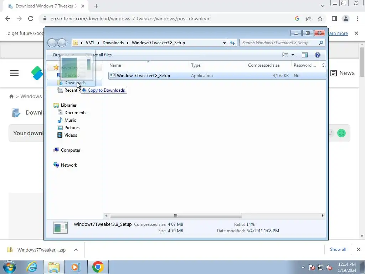
Task: Sort by Password column header
Action: [305, 65]
